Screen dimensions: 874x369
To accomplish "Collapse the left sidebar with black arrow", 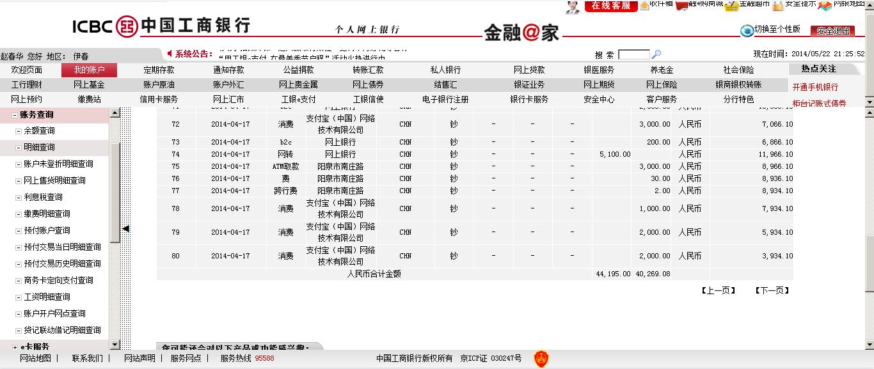I will (x=126, y=228).
